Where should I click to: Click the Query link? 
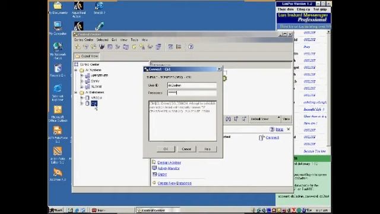[x=162, y=174]
